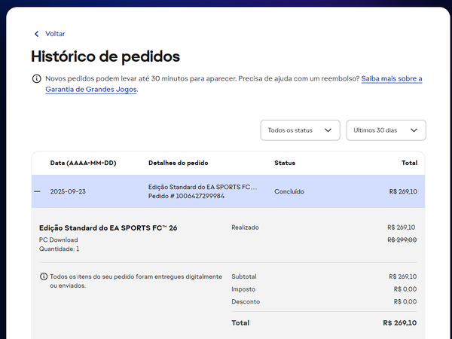Screen dimensions: 452x339
Task: Click the Data (AAAA-MM-DD) column header
Action: [x=83, y=163]
